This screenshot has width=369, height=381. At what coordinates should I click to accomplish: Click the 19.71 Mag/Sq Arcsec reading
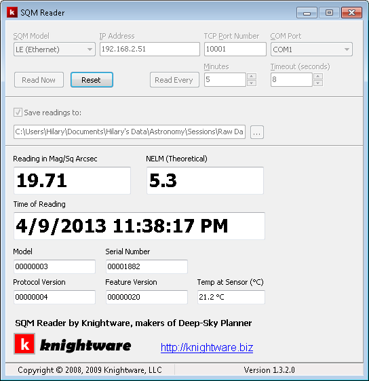coord(72,180)
